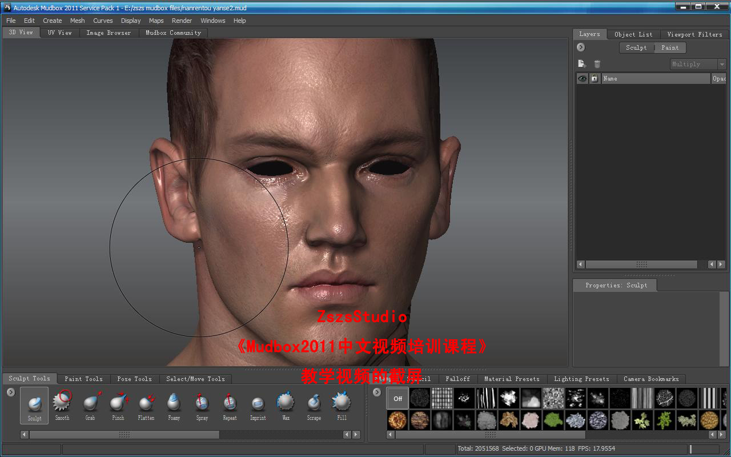Select the Fill tool

(342, 406)
